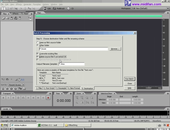Click the Import File icon in Files panel
This screenshot has width=170, height=130.
click(3, 18)
